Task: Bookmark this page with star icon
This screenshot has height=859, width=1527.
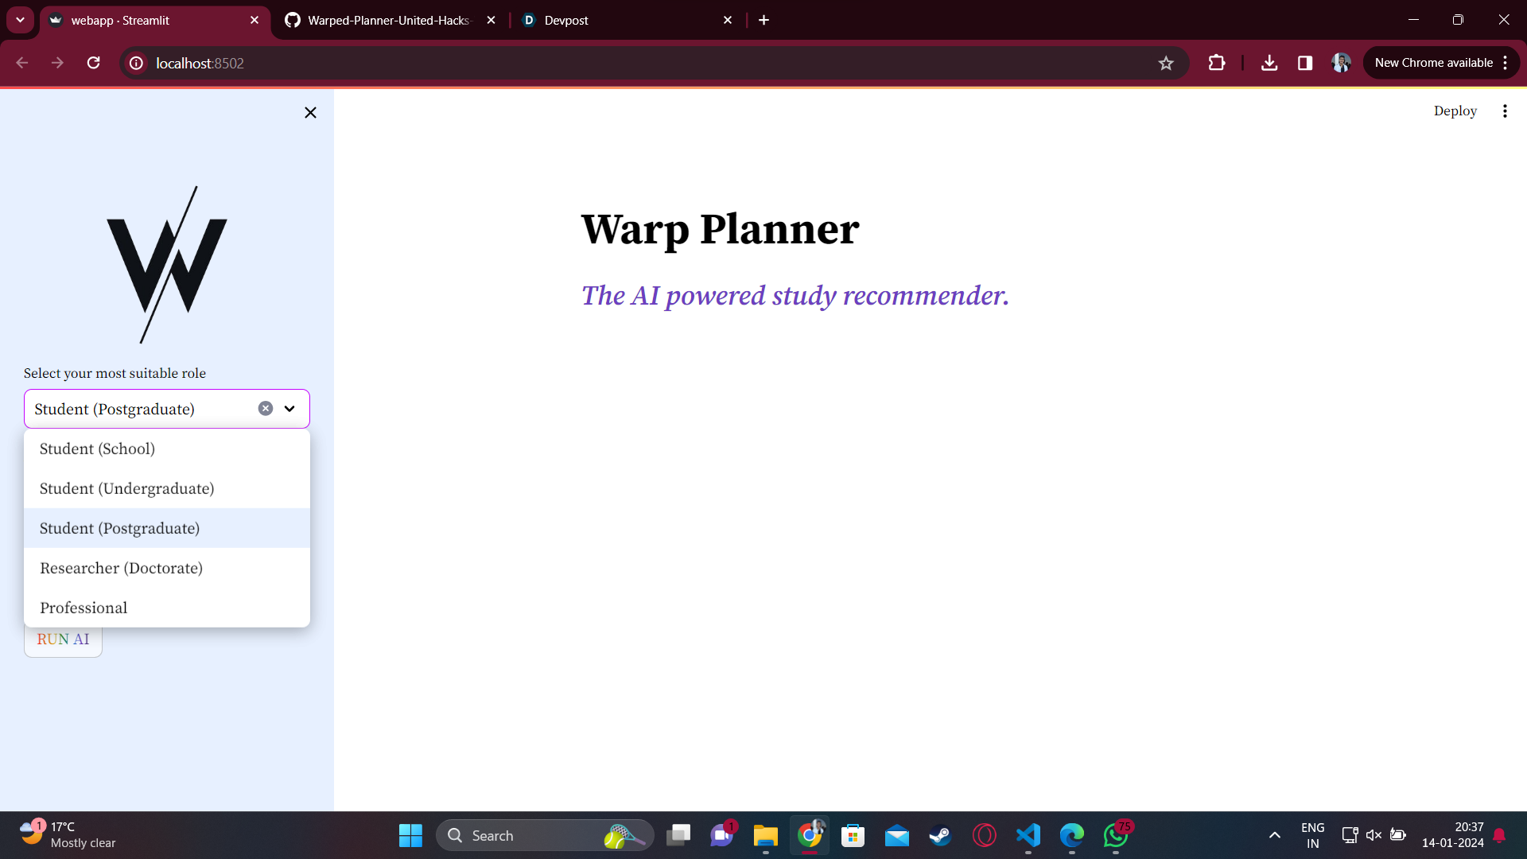Action: pos(1166,64)
